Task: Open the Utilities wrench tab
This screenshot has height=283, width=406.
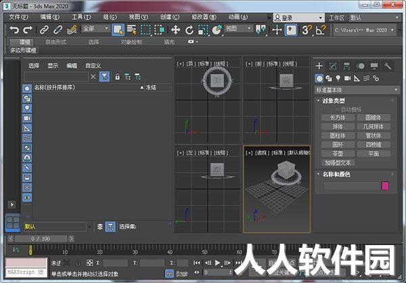Action: coord(388,66)
